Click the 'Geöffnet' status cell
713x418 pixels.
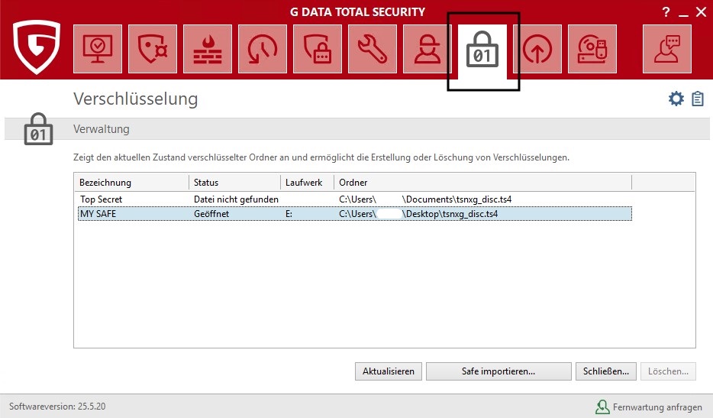pyautogui.click(x=211, y=213)
